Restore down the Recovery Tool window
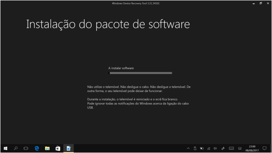 tap(261, 3)
